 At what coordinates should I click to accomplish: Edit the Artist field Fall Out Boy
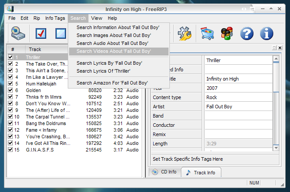[239, 107]
